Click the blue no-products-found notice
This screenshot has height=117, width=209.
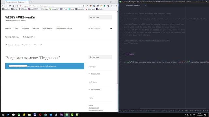tap(44, 66)
